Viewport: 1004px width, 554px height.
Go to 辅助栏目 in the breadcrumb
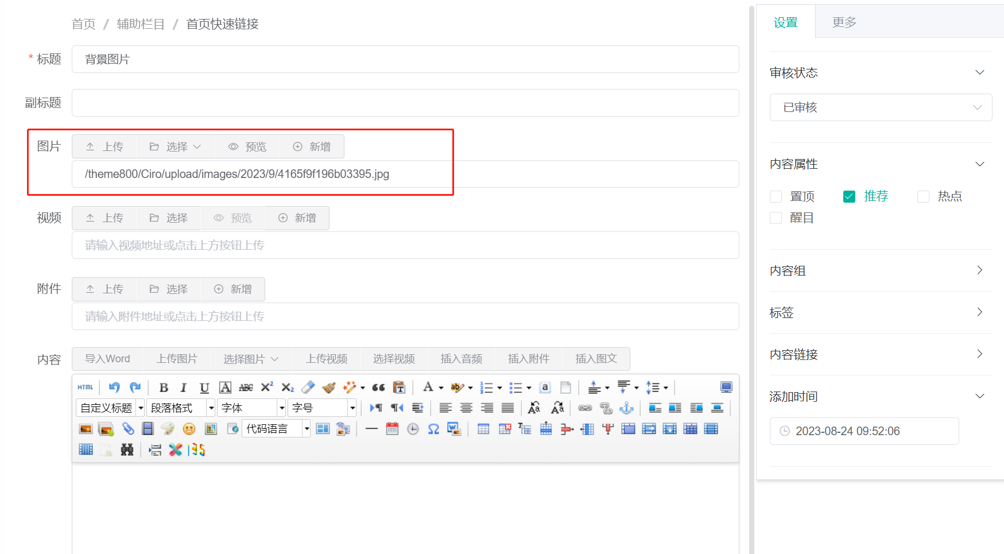coord(141,24)
